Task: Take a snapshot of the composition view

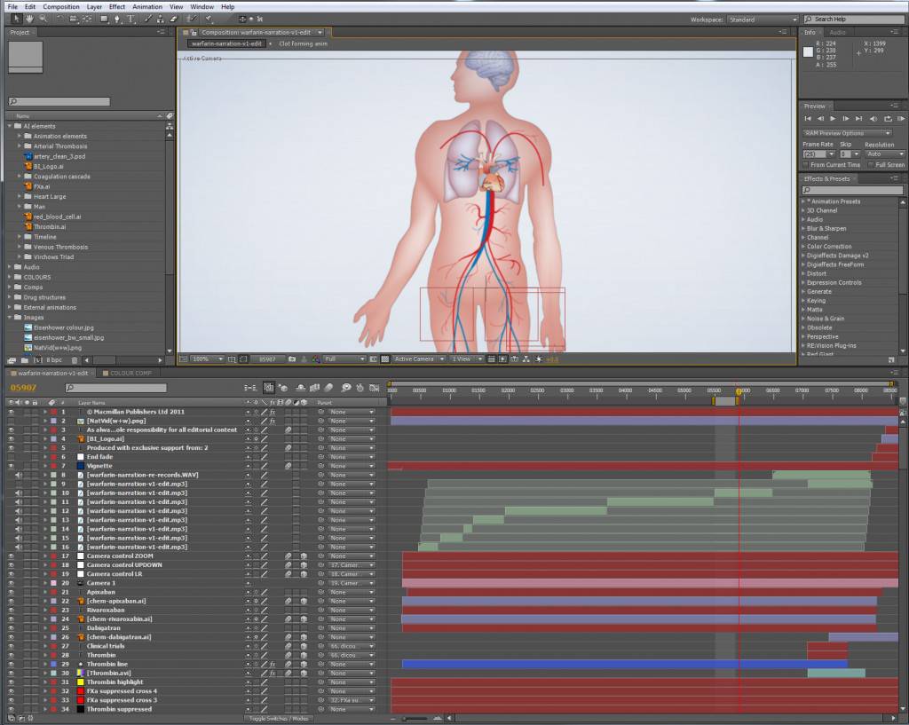Action: click(x=292, y=359)
